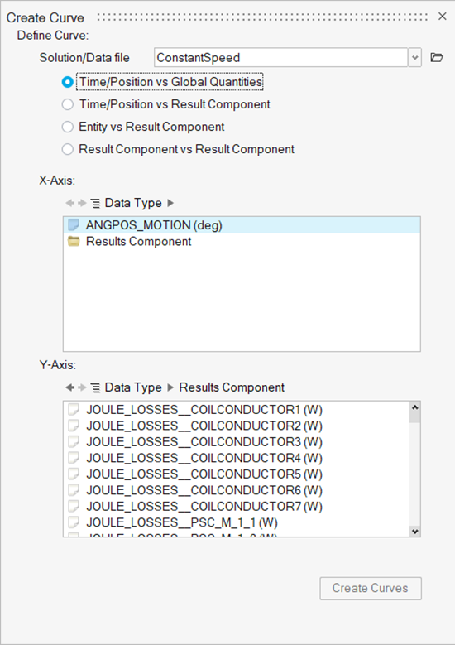The image size is (455, 645).
Task: Click Y-Axis list scrollbar down arrow
Action: point(415,532)
